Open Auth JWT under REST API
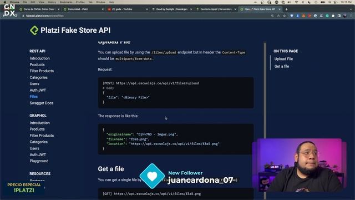 (x=38, y=90)
